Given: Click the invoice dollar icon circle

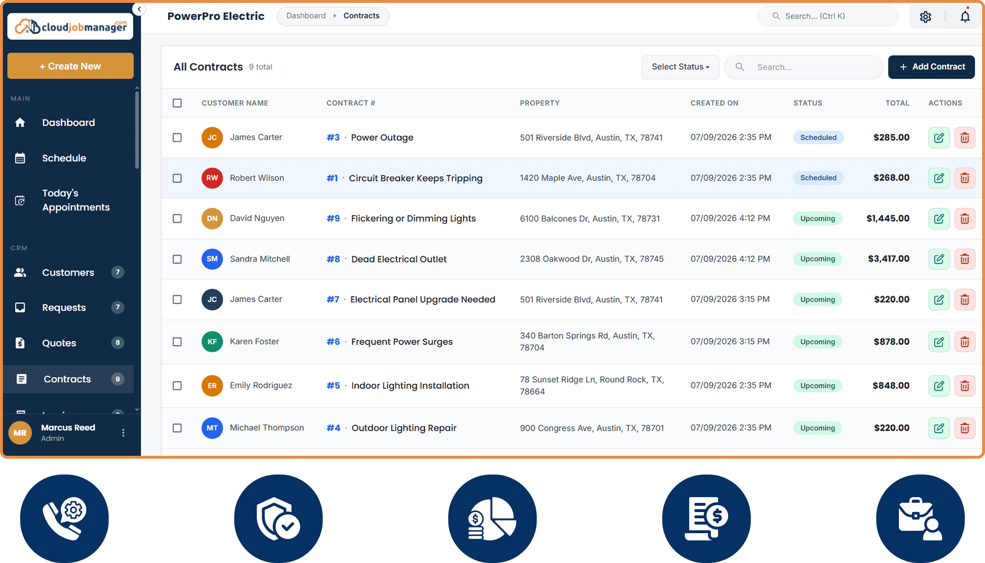Looking at the screenshot, I should pyautogui.click(x=707, y=519).
